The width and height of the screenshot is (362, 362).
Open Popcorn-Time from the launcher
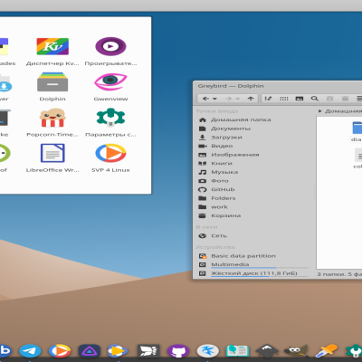click(52, 122)
